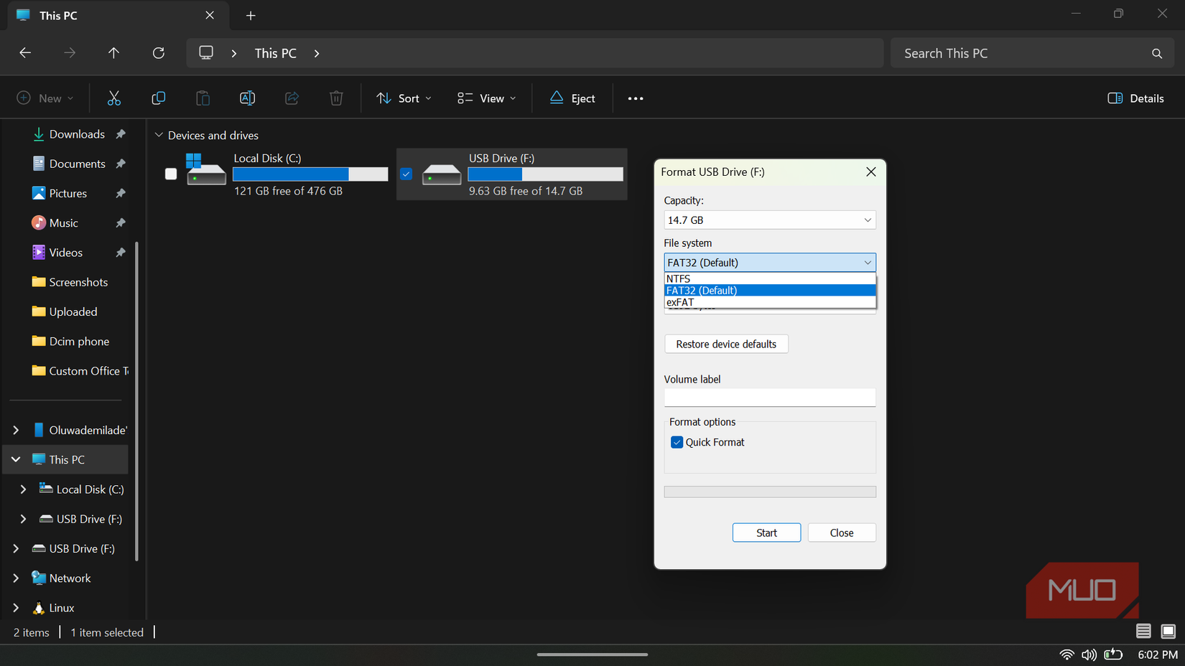Image resolution: width=1185 pixels, height=666 pixels.
Task: Click the Share icon in the command bar
Action: pyautogui.click(x=292, y=98)
